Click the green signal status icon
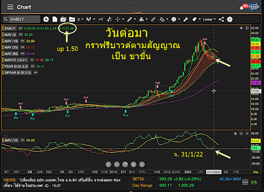The width and height of the screenshot is (264, 192). [x=254, y=182]
